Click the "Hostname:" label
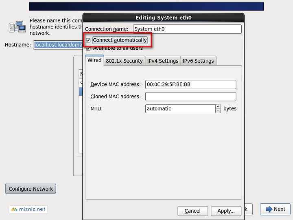This screenshot has height=220, width=293. 18,45
